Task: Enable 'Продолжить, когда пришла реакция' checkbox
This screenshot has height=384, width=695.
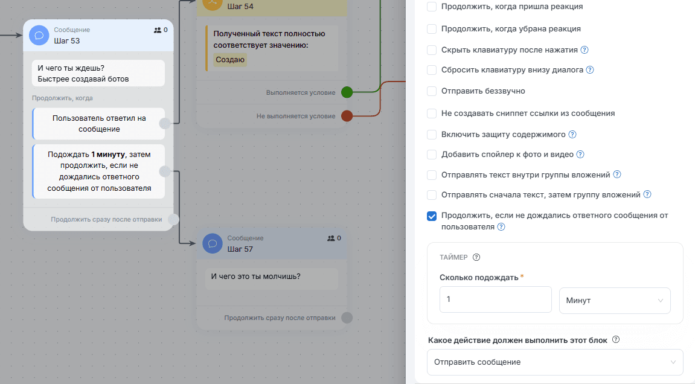Action: 432,7
